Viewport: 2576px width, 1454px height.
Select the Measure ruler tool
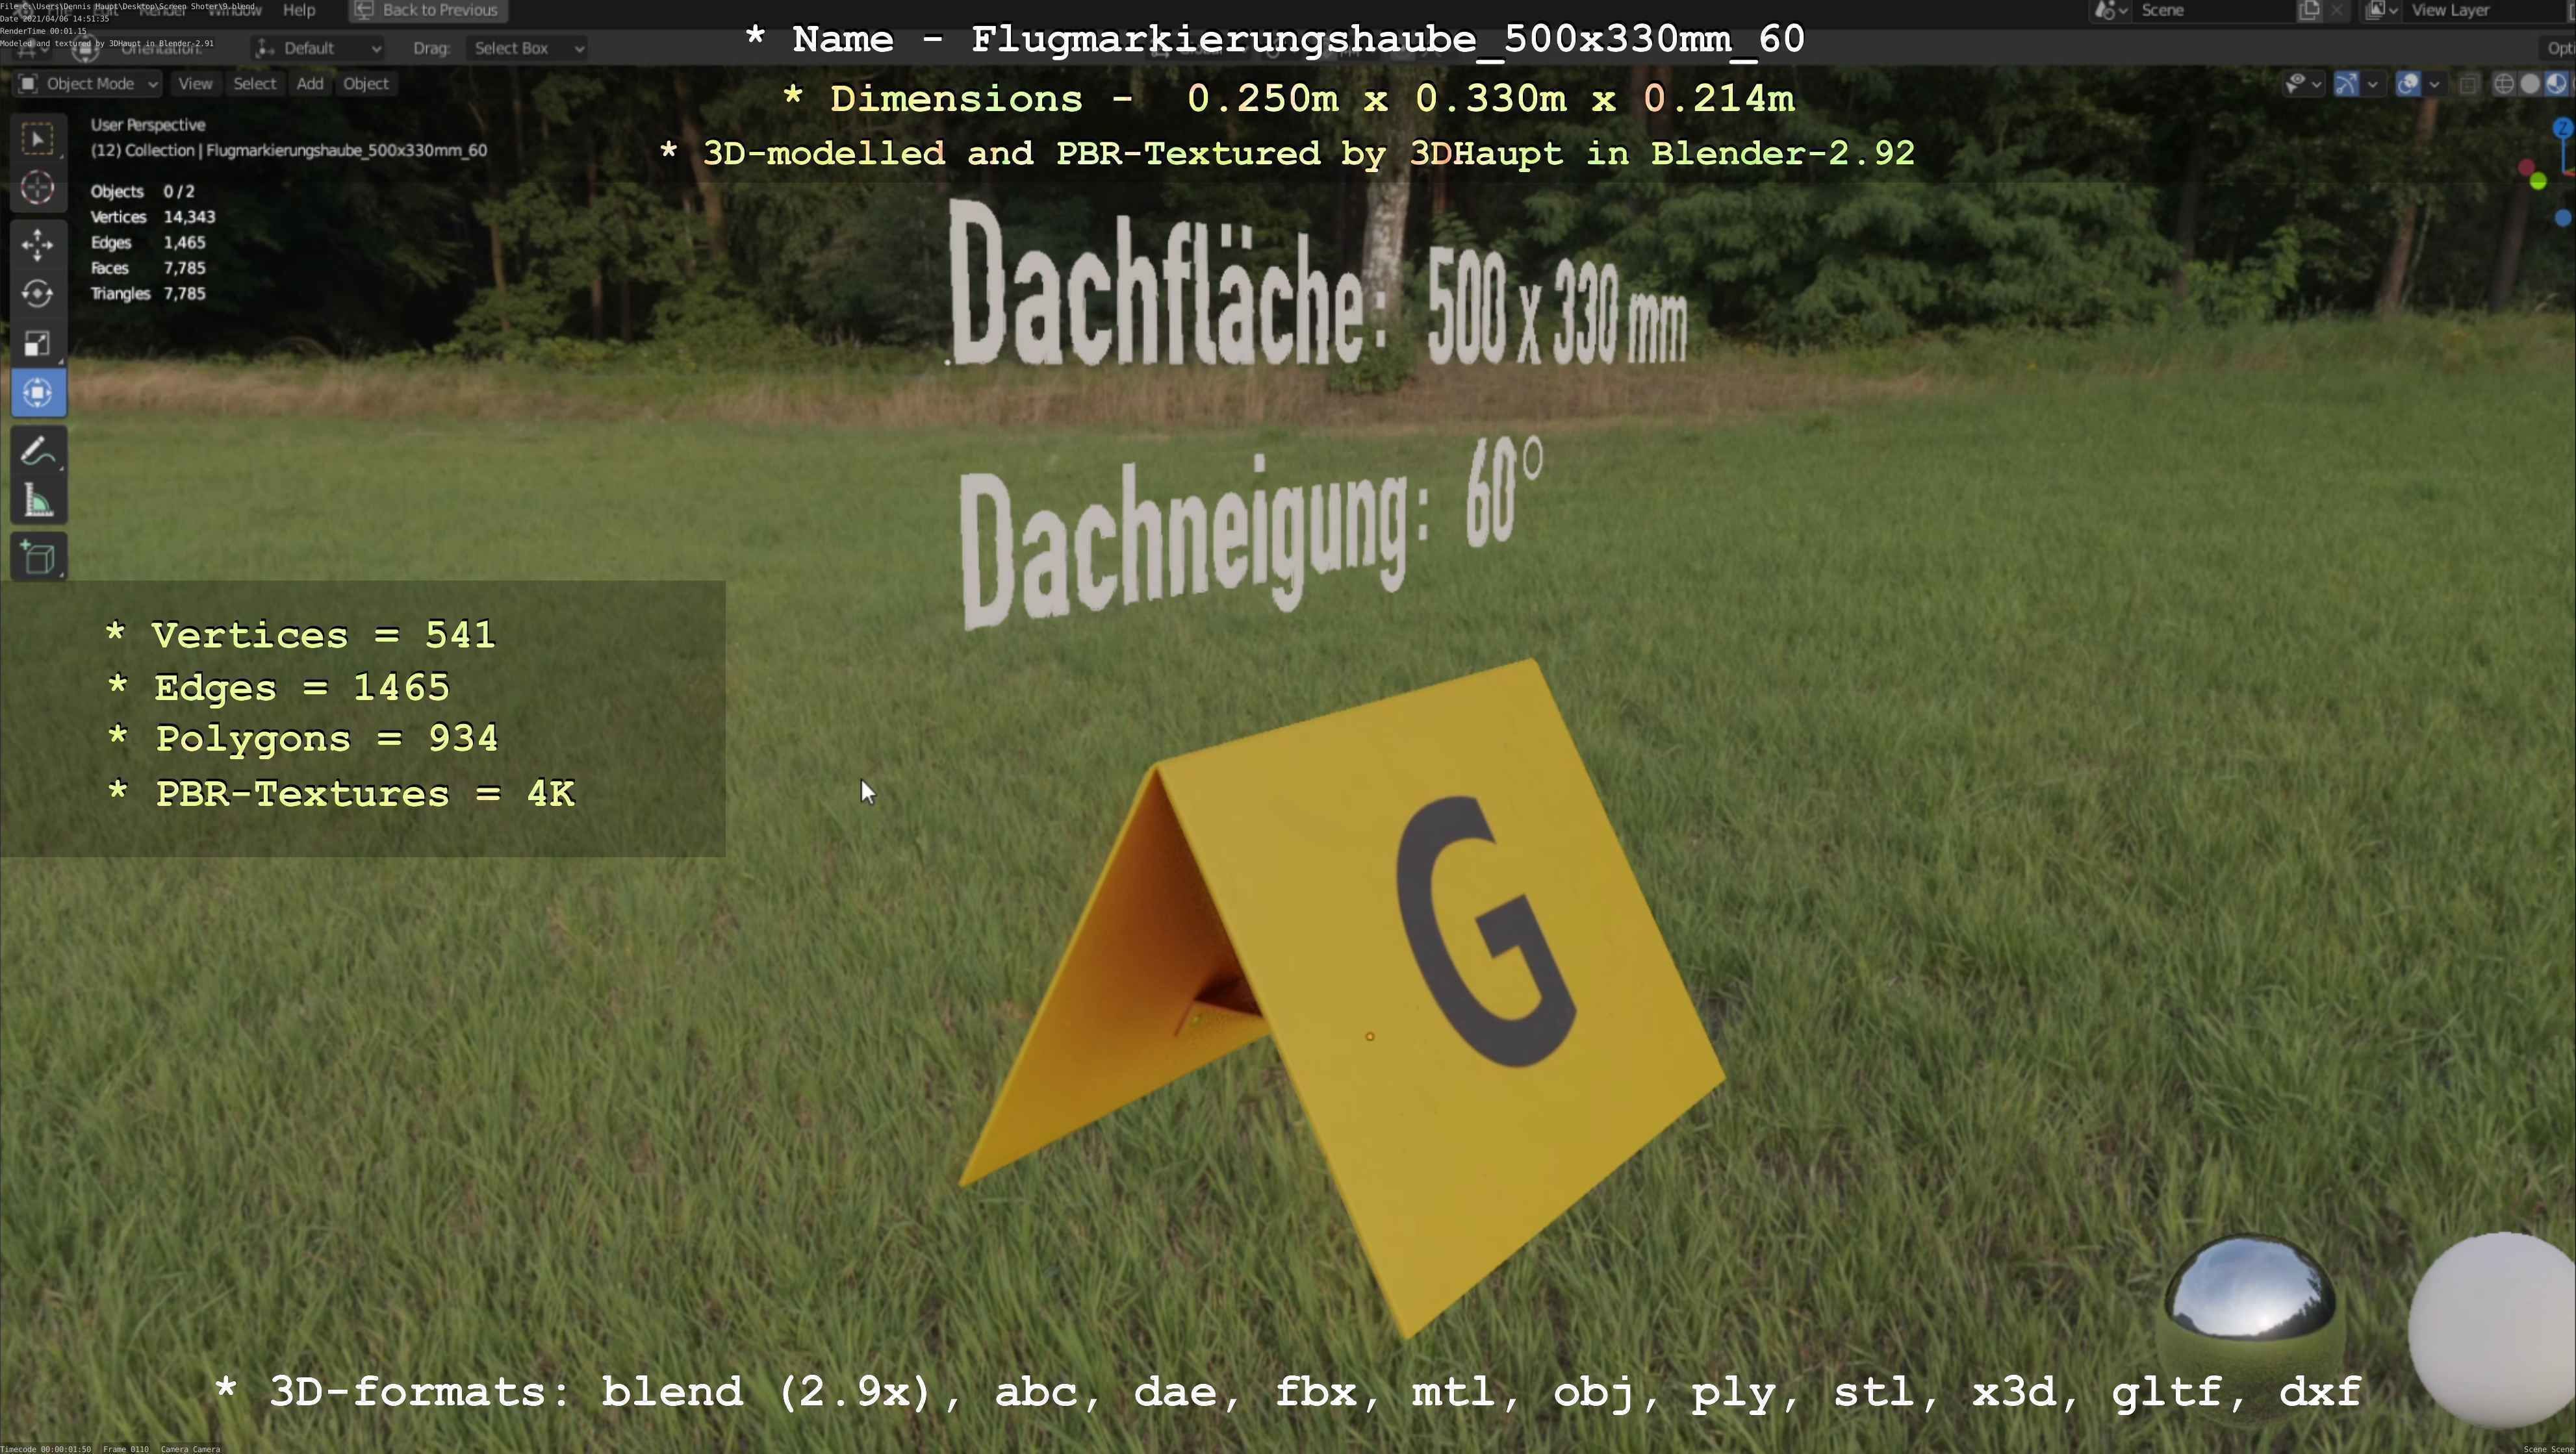(38, 501)
